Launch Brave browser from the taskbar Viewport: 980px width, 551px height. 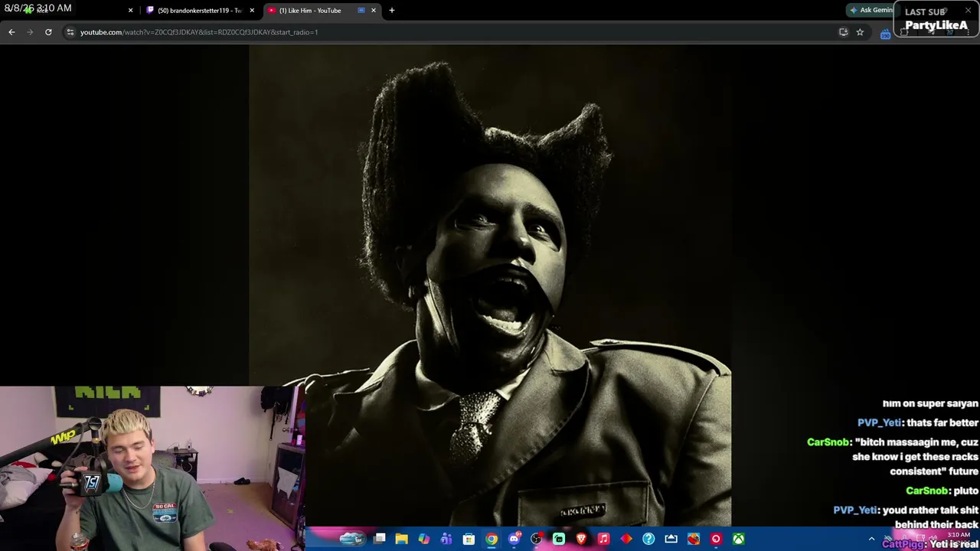tap(581, 540)
